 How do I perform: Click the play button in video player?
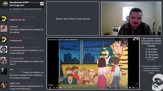[50, 88]
